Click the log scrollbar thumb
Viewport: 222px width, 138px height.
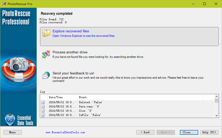(216, 100)
